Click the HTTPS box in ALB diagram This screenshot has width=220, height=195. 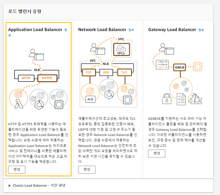(47, 78)
